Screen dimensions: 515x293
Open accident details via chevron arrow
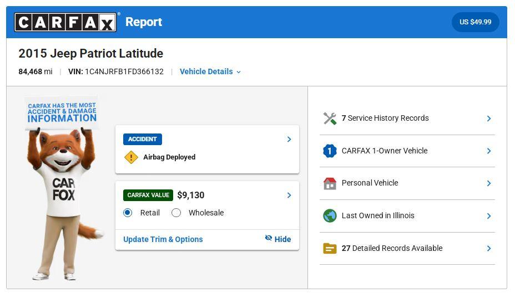289,139
